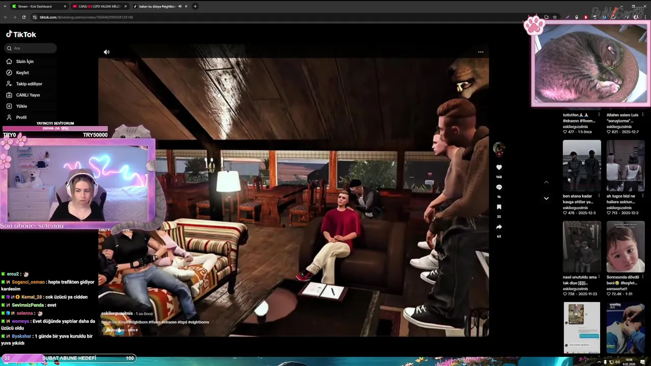The width and height of the screenshot is (651, 366).
Task: Like the video with heart icon
Action: (x=499, y=167)
